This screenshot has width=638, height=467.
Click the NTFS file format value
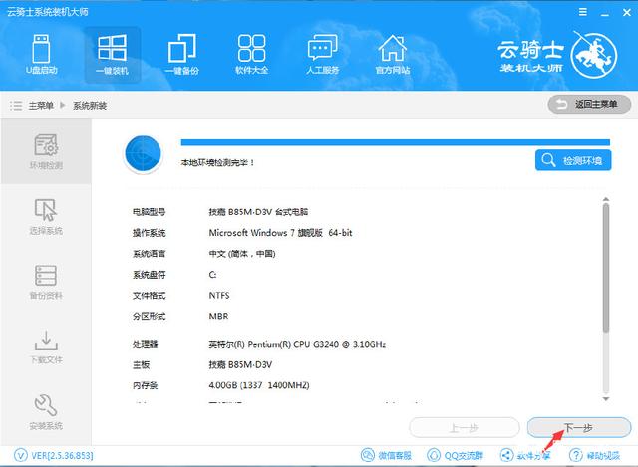tap(219, 295)
